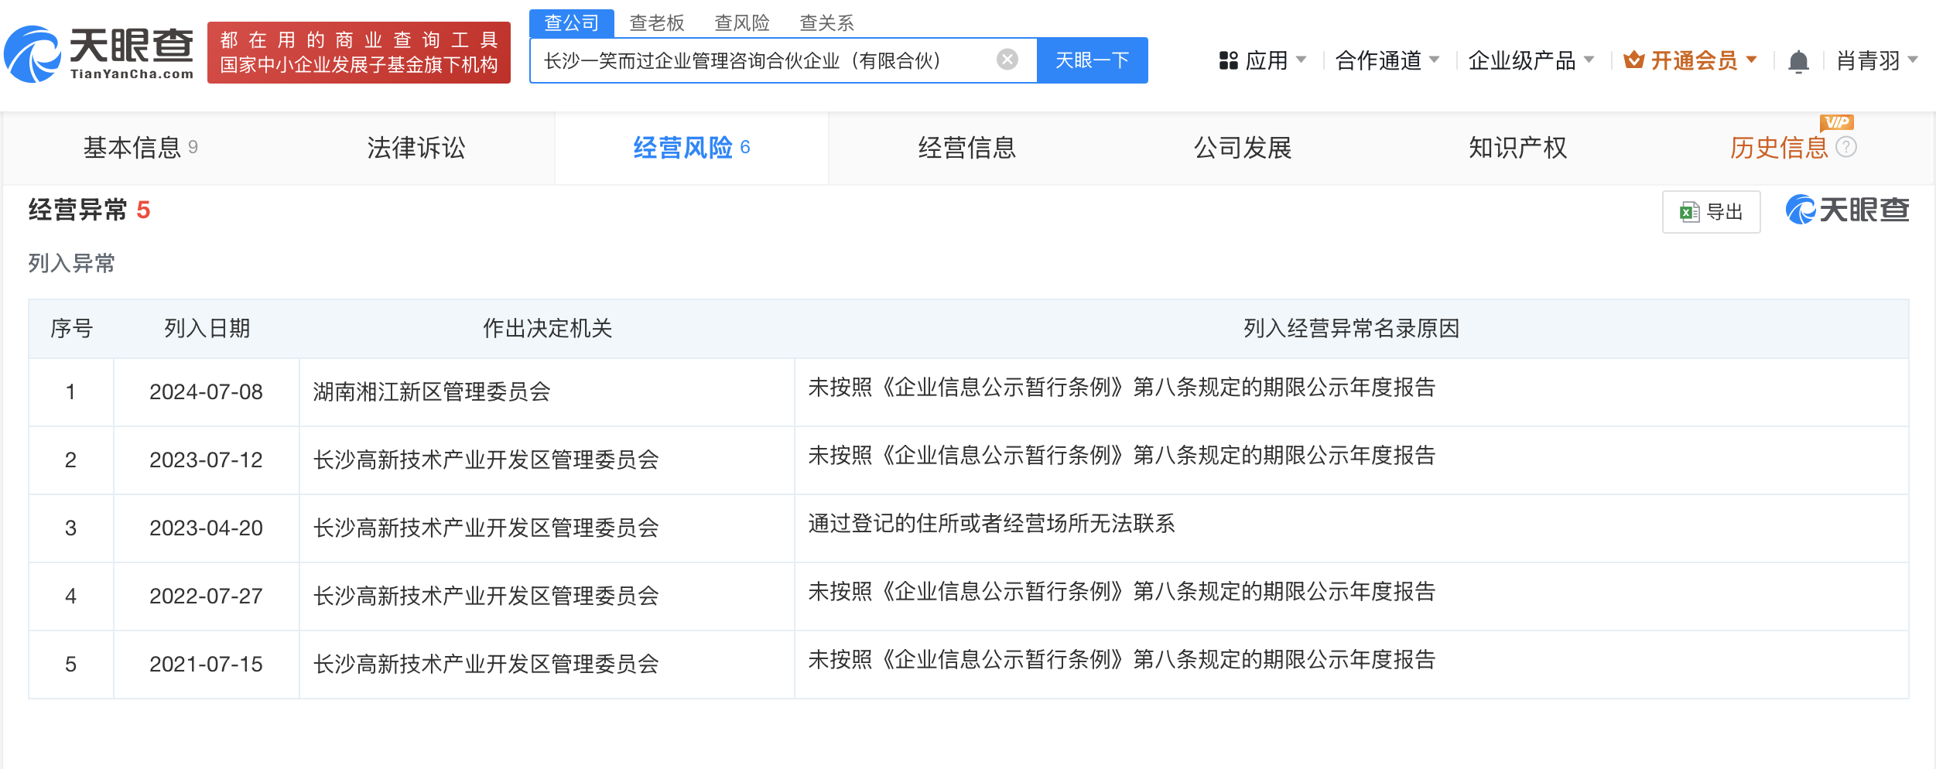Viewport: 1936px width, 769px height.
Task: Click the TianYanCha logo in header
Action: (x=99, y=53)
